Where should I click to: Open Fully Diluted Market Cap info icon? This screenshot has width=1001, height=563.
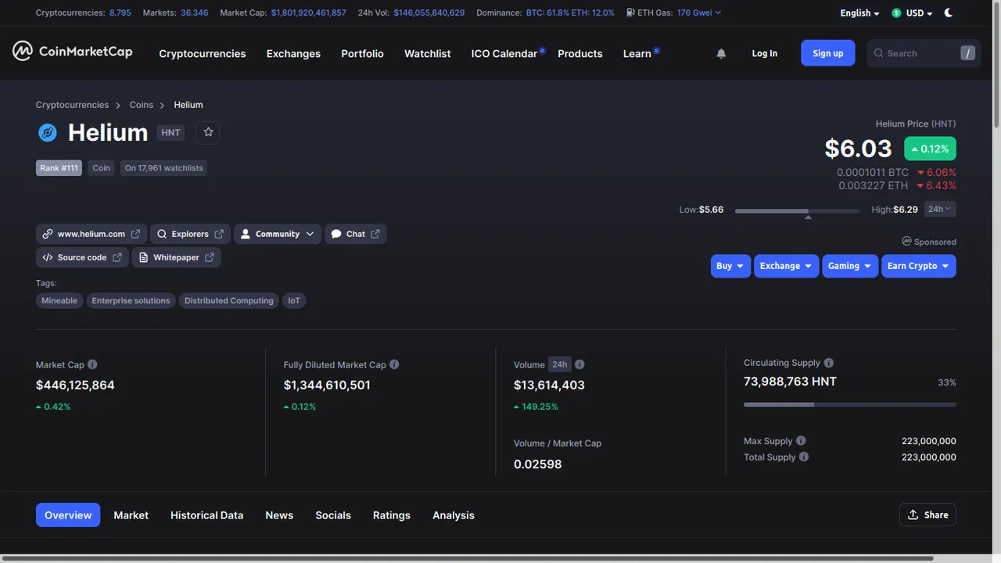click(394, 364)
